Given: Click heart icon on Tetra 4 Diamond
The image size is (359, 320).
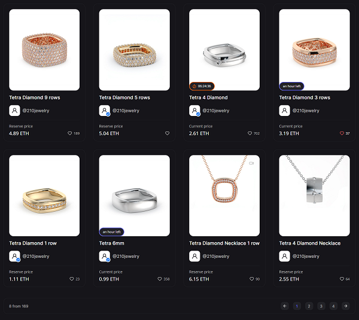Looking at the screenshot, I should click(x=250, y=133).
